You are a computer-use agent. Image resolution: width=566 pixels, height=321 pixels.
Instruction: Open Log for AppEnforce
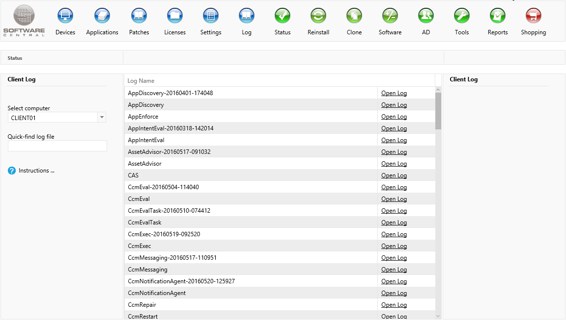click(394, 117)
